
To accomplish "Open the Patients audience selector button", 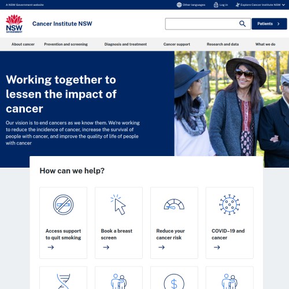I will 269,24.
